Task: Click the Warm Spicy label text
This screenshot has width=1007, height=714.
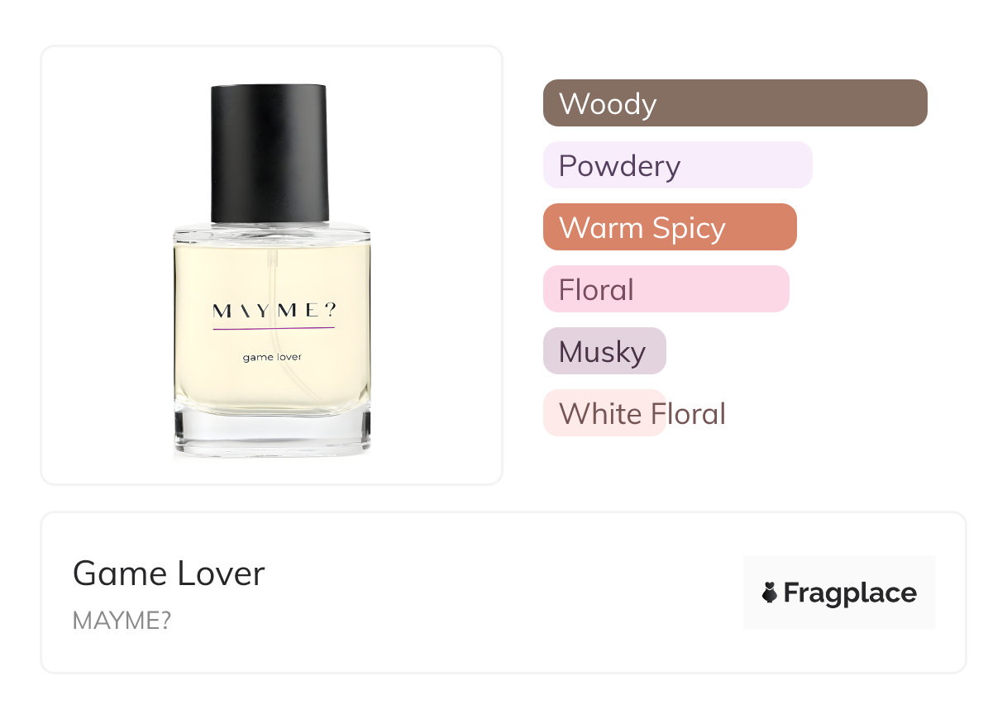Action: click(642, 228)
